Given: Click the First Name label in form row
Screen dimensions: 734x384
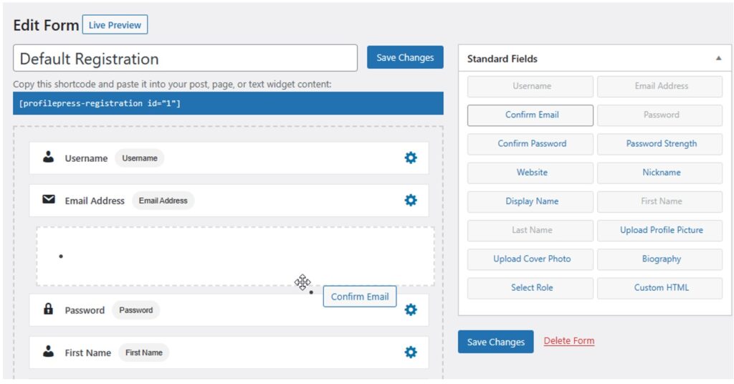Looking at the screenshot, I should tap(88, 353).
